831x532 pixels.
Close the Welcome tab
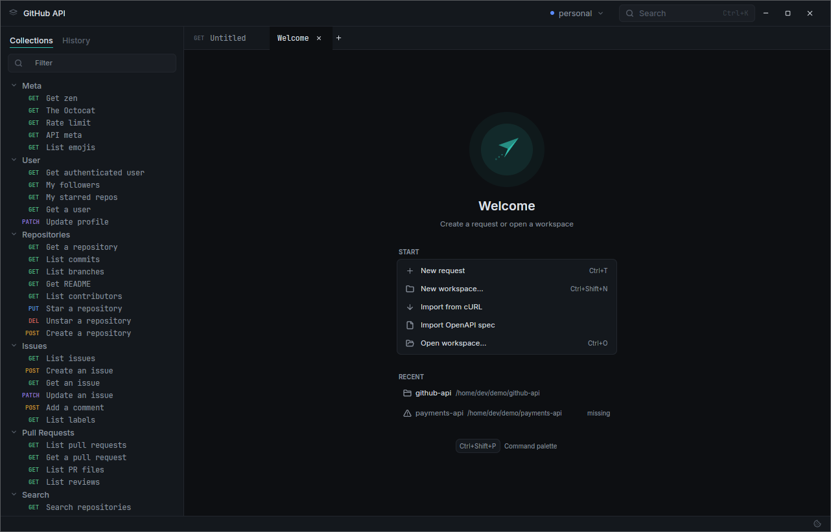pyautogui.click(x=319, y=38)
